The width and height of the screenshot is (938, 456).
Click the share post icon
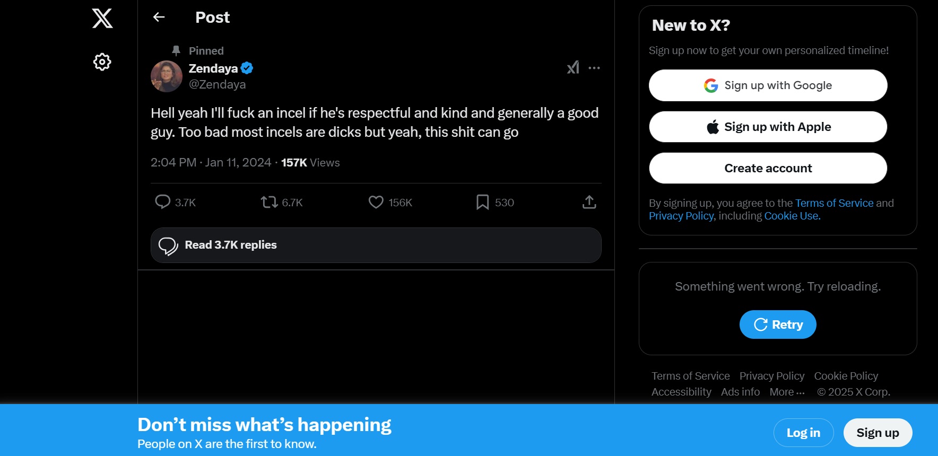(589, 202)
